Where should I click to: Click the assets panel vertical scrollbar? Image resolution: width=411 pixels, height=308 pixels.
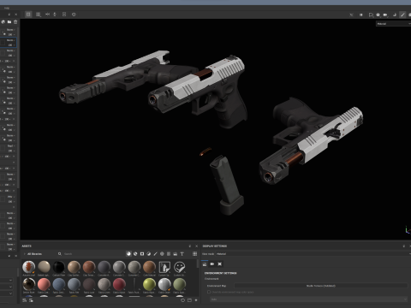(197, 264)
